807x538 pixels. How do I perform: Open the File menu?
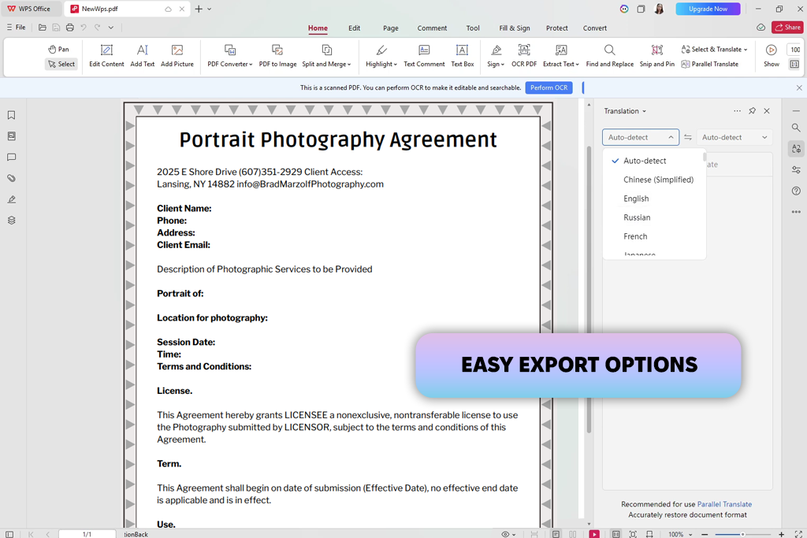[16, 28]
